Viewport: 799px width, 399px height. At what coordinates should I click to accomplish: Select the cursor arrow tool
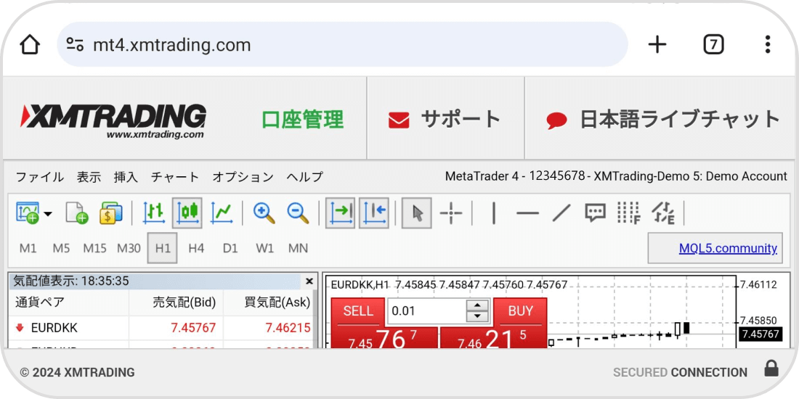[x=417, y=213]
